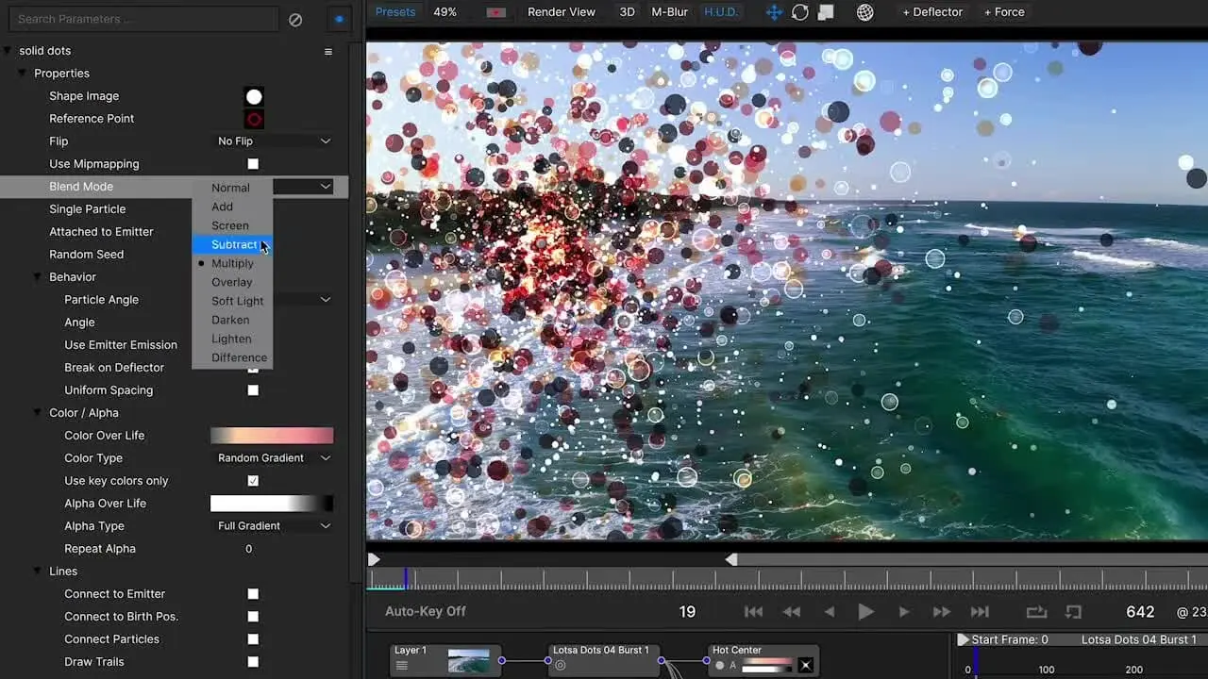The height and width of the screenshot is (679, 1208).
Task: Collapse the Behavior section
Action: tap(38, 277)
